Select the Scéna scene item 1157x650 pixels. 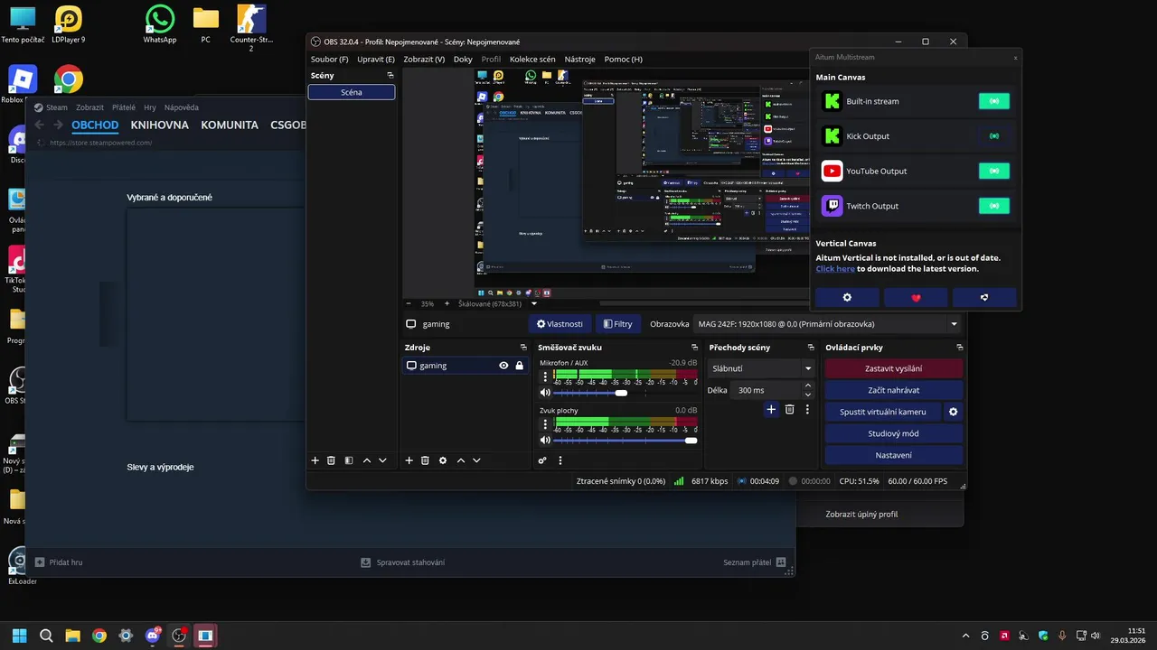click(x=352, y=92)
